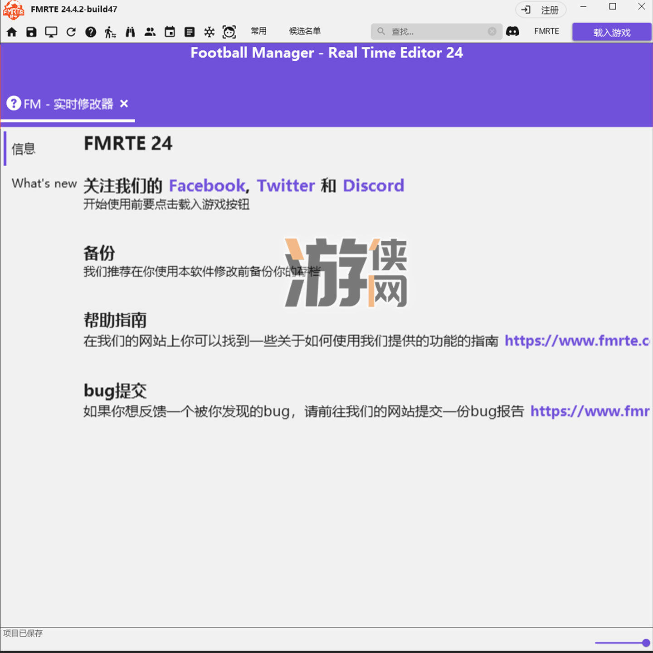Viewport: 653px width, 653px height.
Task: Click the calendar icon in the toolbar
Action: click(x=170, y=32)
